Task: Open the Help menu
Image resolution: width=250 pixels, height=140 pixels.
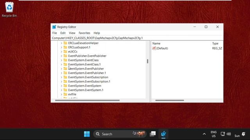Action: [x=96, y=33]
